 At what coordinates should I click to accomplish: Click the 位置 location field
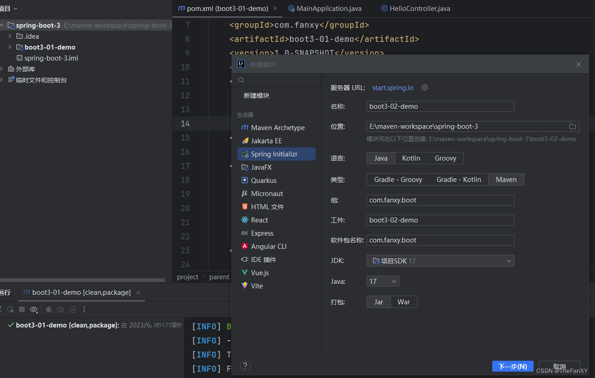473,126
